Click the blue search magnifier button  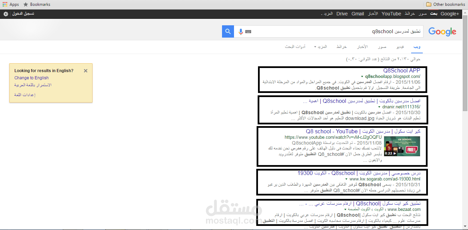click(x=228, y=31)
